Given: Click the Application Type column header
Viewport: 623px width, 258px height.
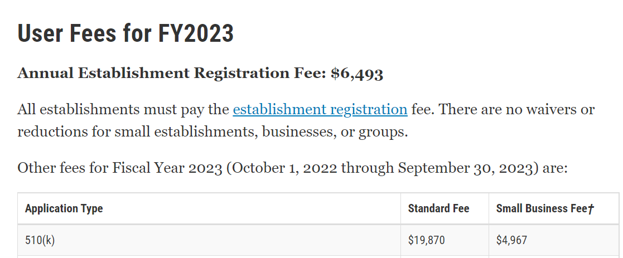Looking at the screenshot, I should click(64, 208).
